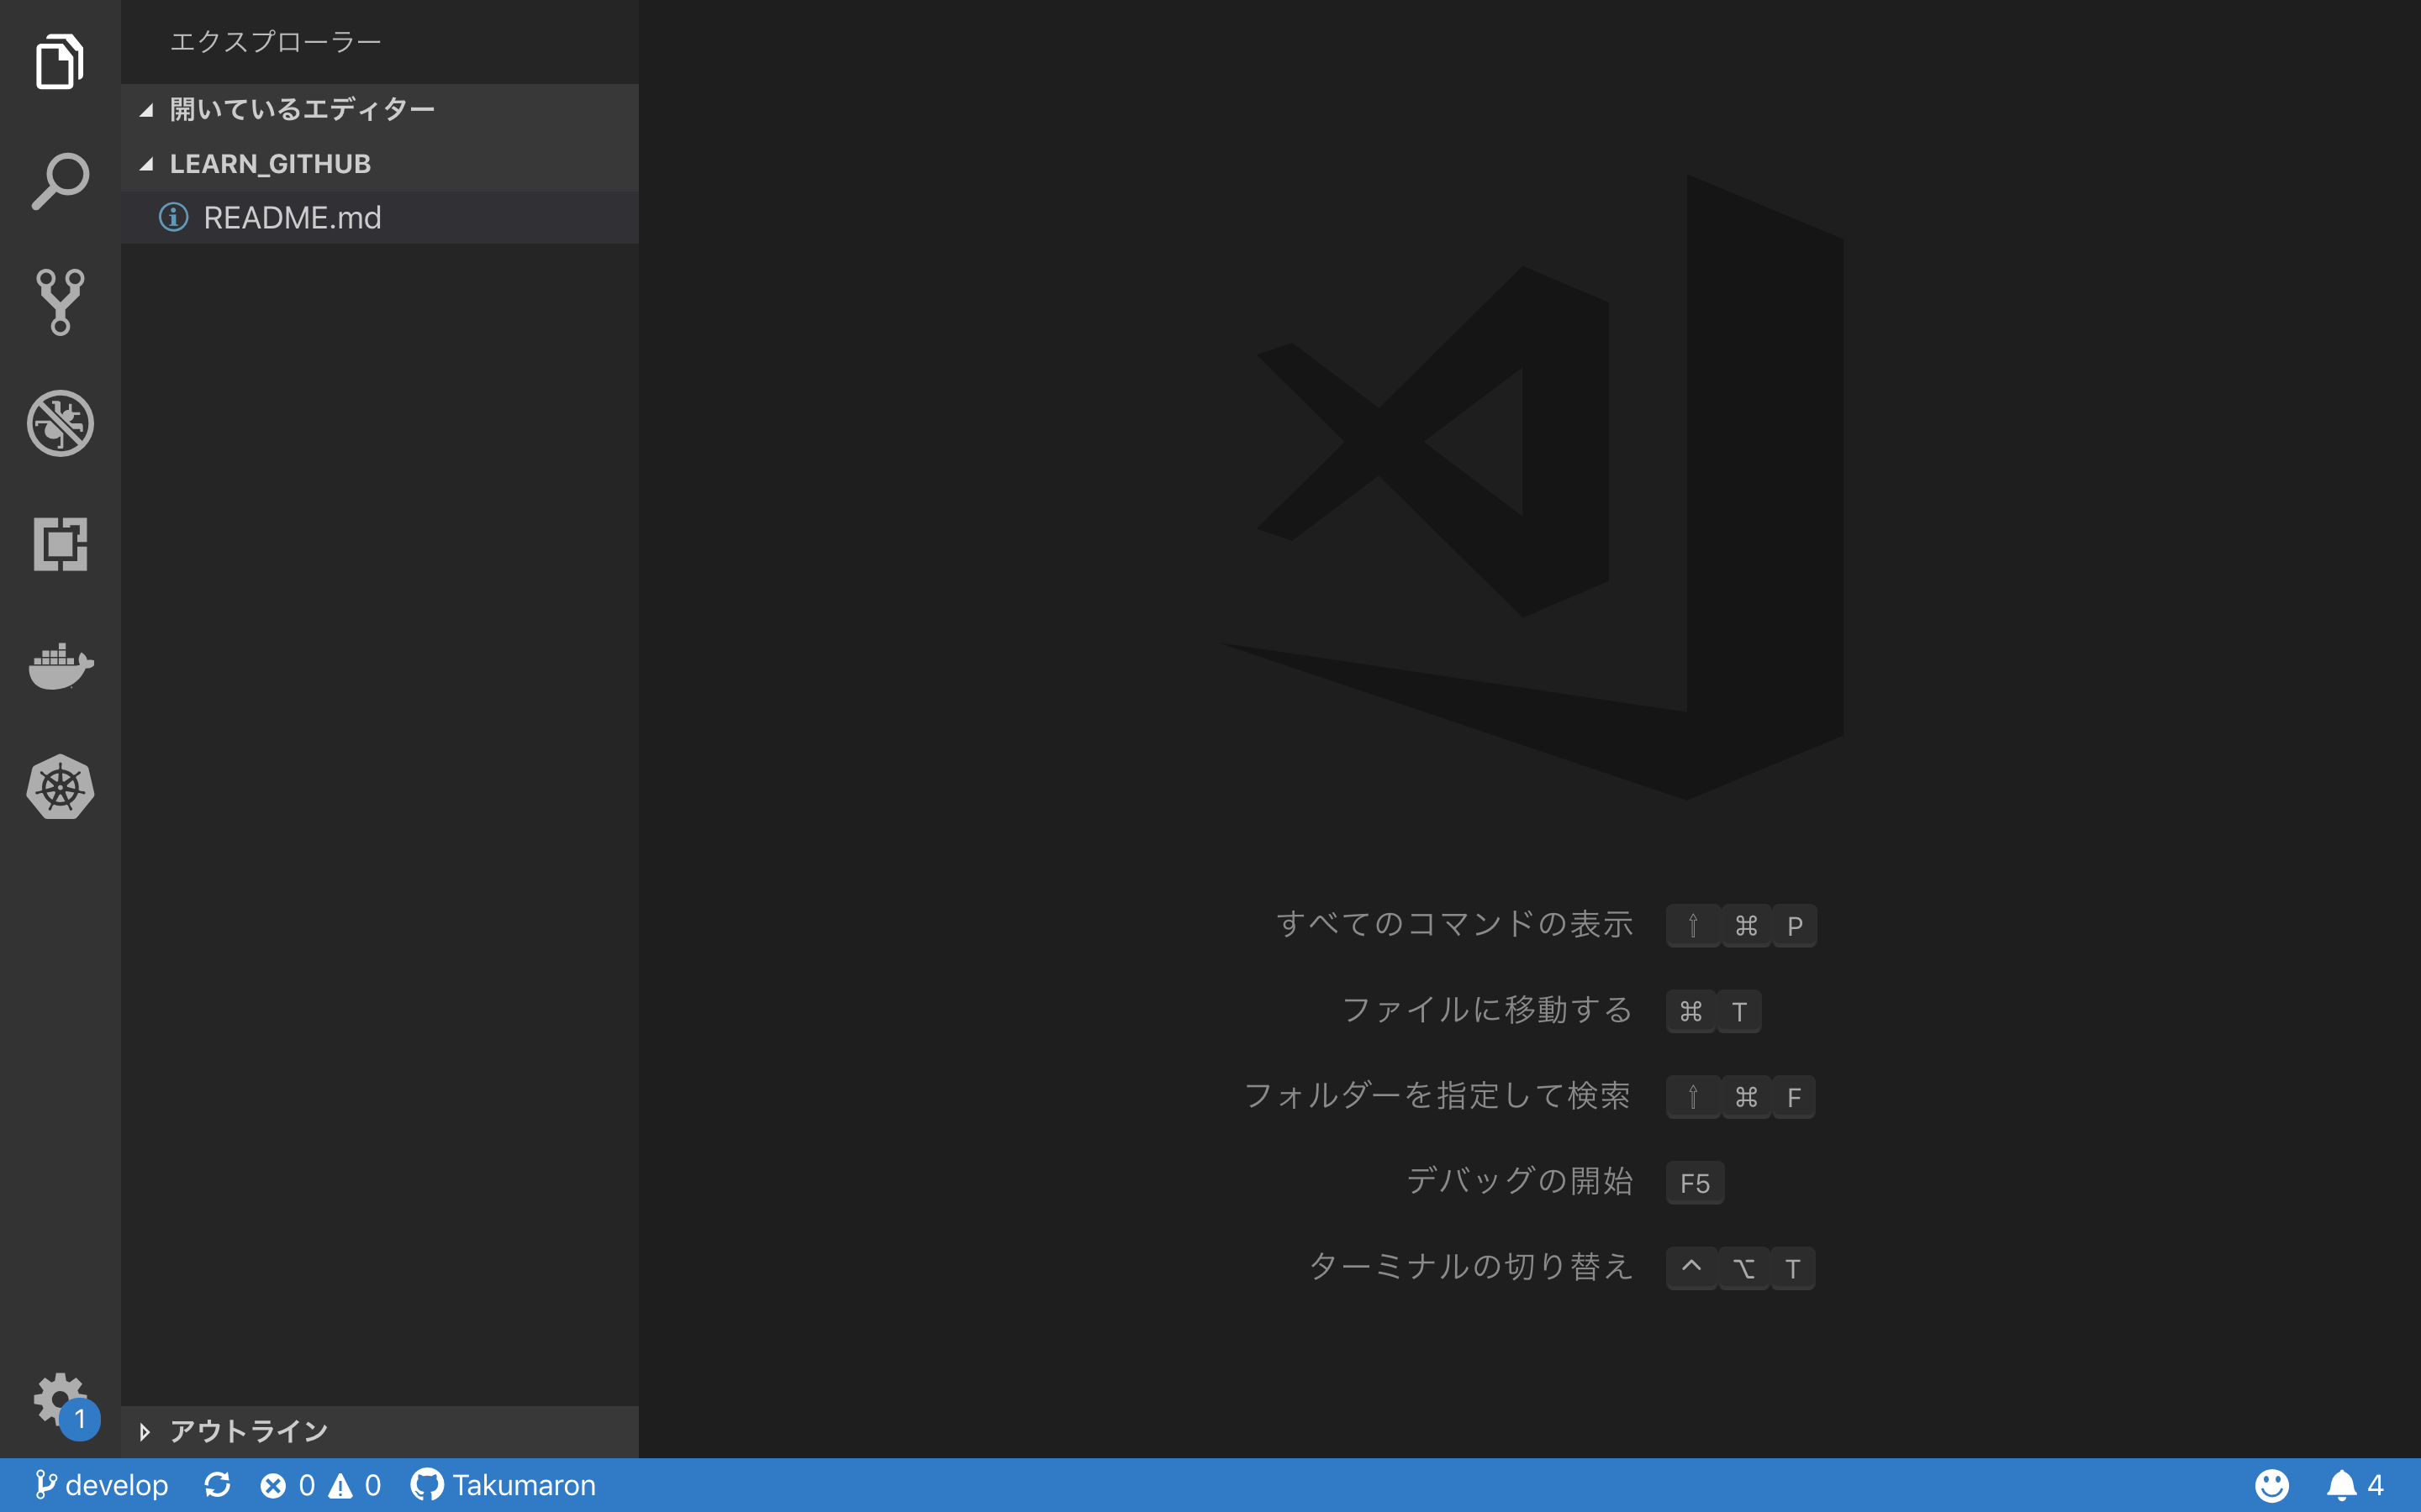
Task: Open the Source Control view
Action: click(60, 302)
